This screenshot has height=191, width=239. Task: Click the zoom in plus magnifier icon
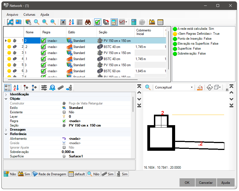click(x=45, y=22)
